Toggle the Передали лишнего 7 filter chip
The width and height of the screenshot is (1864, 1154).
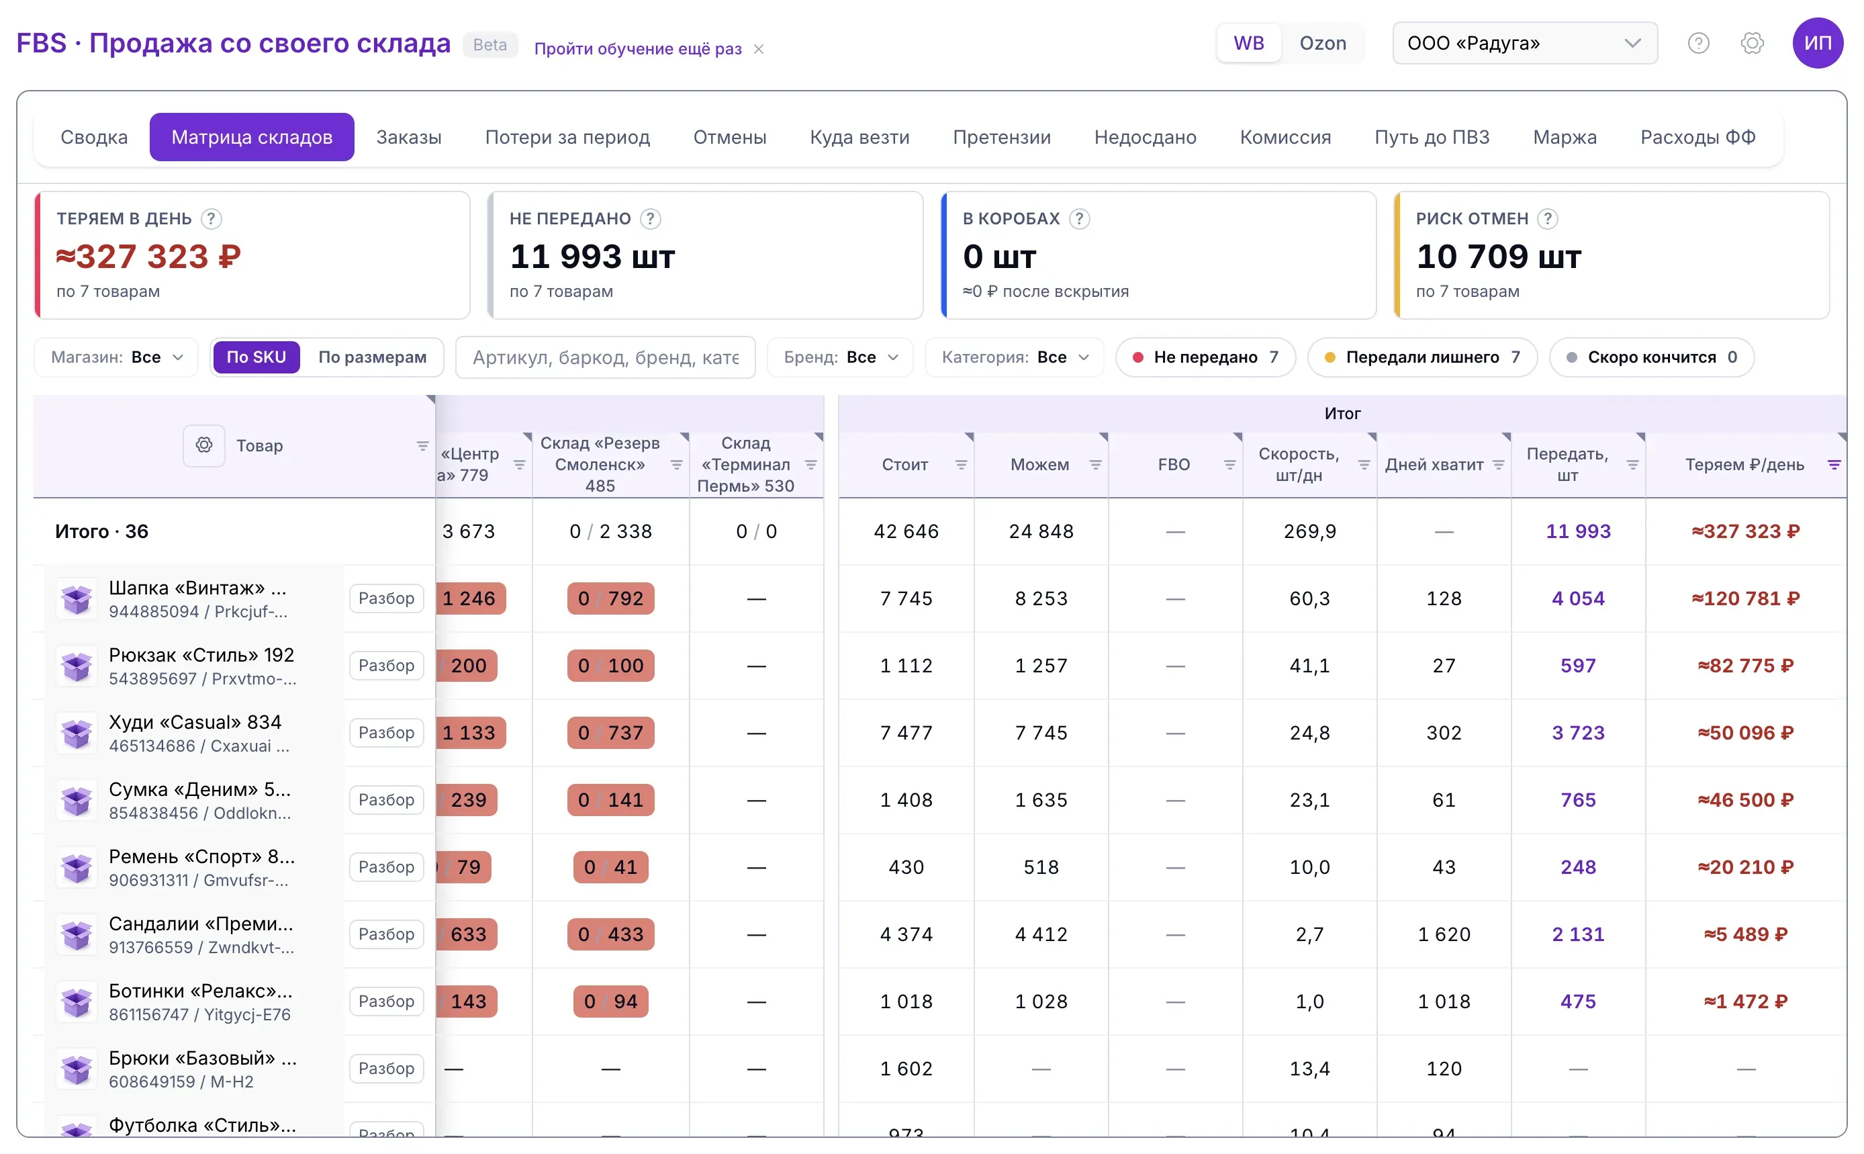1422,357
